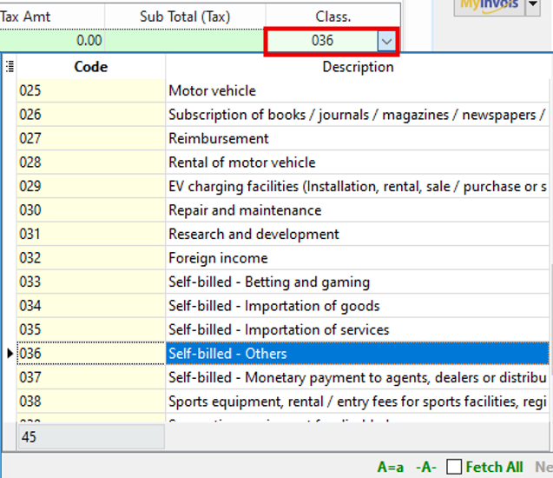553x478 pixels.
Task: Open the arrow menu beside MyInvois
Action: click(533, 6)
